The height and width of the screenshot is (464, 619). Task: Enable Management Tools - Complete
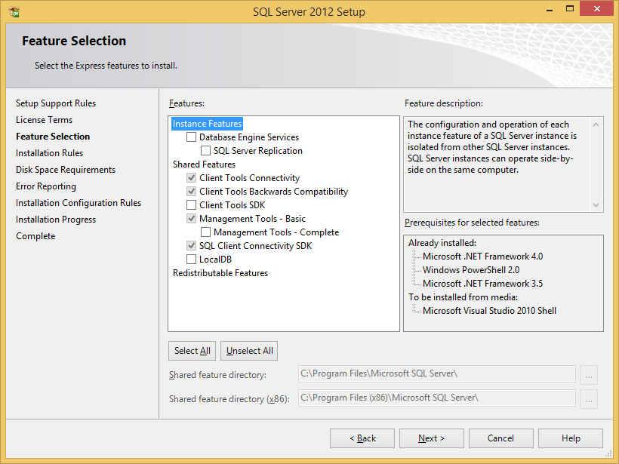click(x=205, y=232)
